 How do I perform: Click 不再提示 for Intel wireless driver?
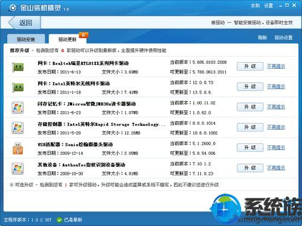276,87
